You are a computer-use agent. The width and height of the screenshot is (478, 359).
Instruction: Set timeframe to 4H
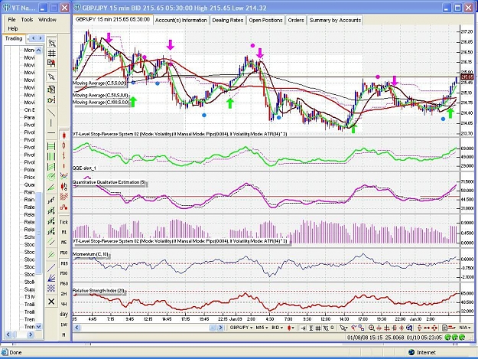(64, 304)
